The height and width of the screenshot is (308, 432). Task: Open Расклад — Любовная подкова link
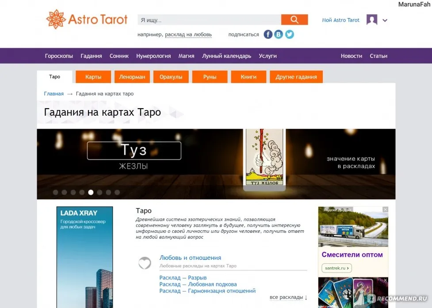point(198,284)
